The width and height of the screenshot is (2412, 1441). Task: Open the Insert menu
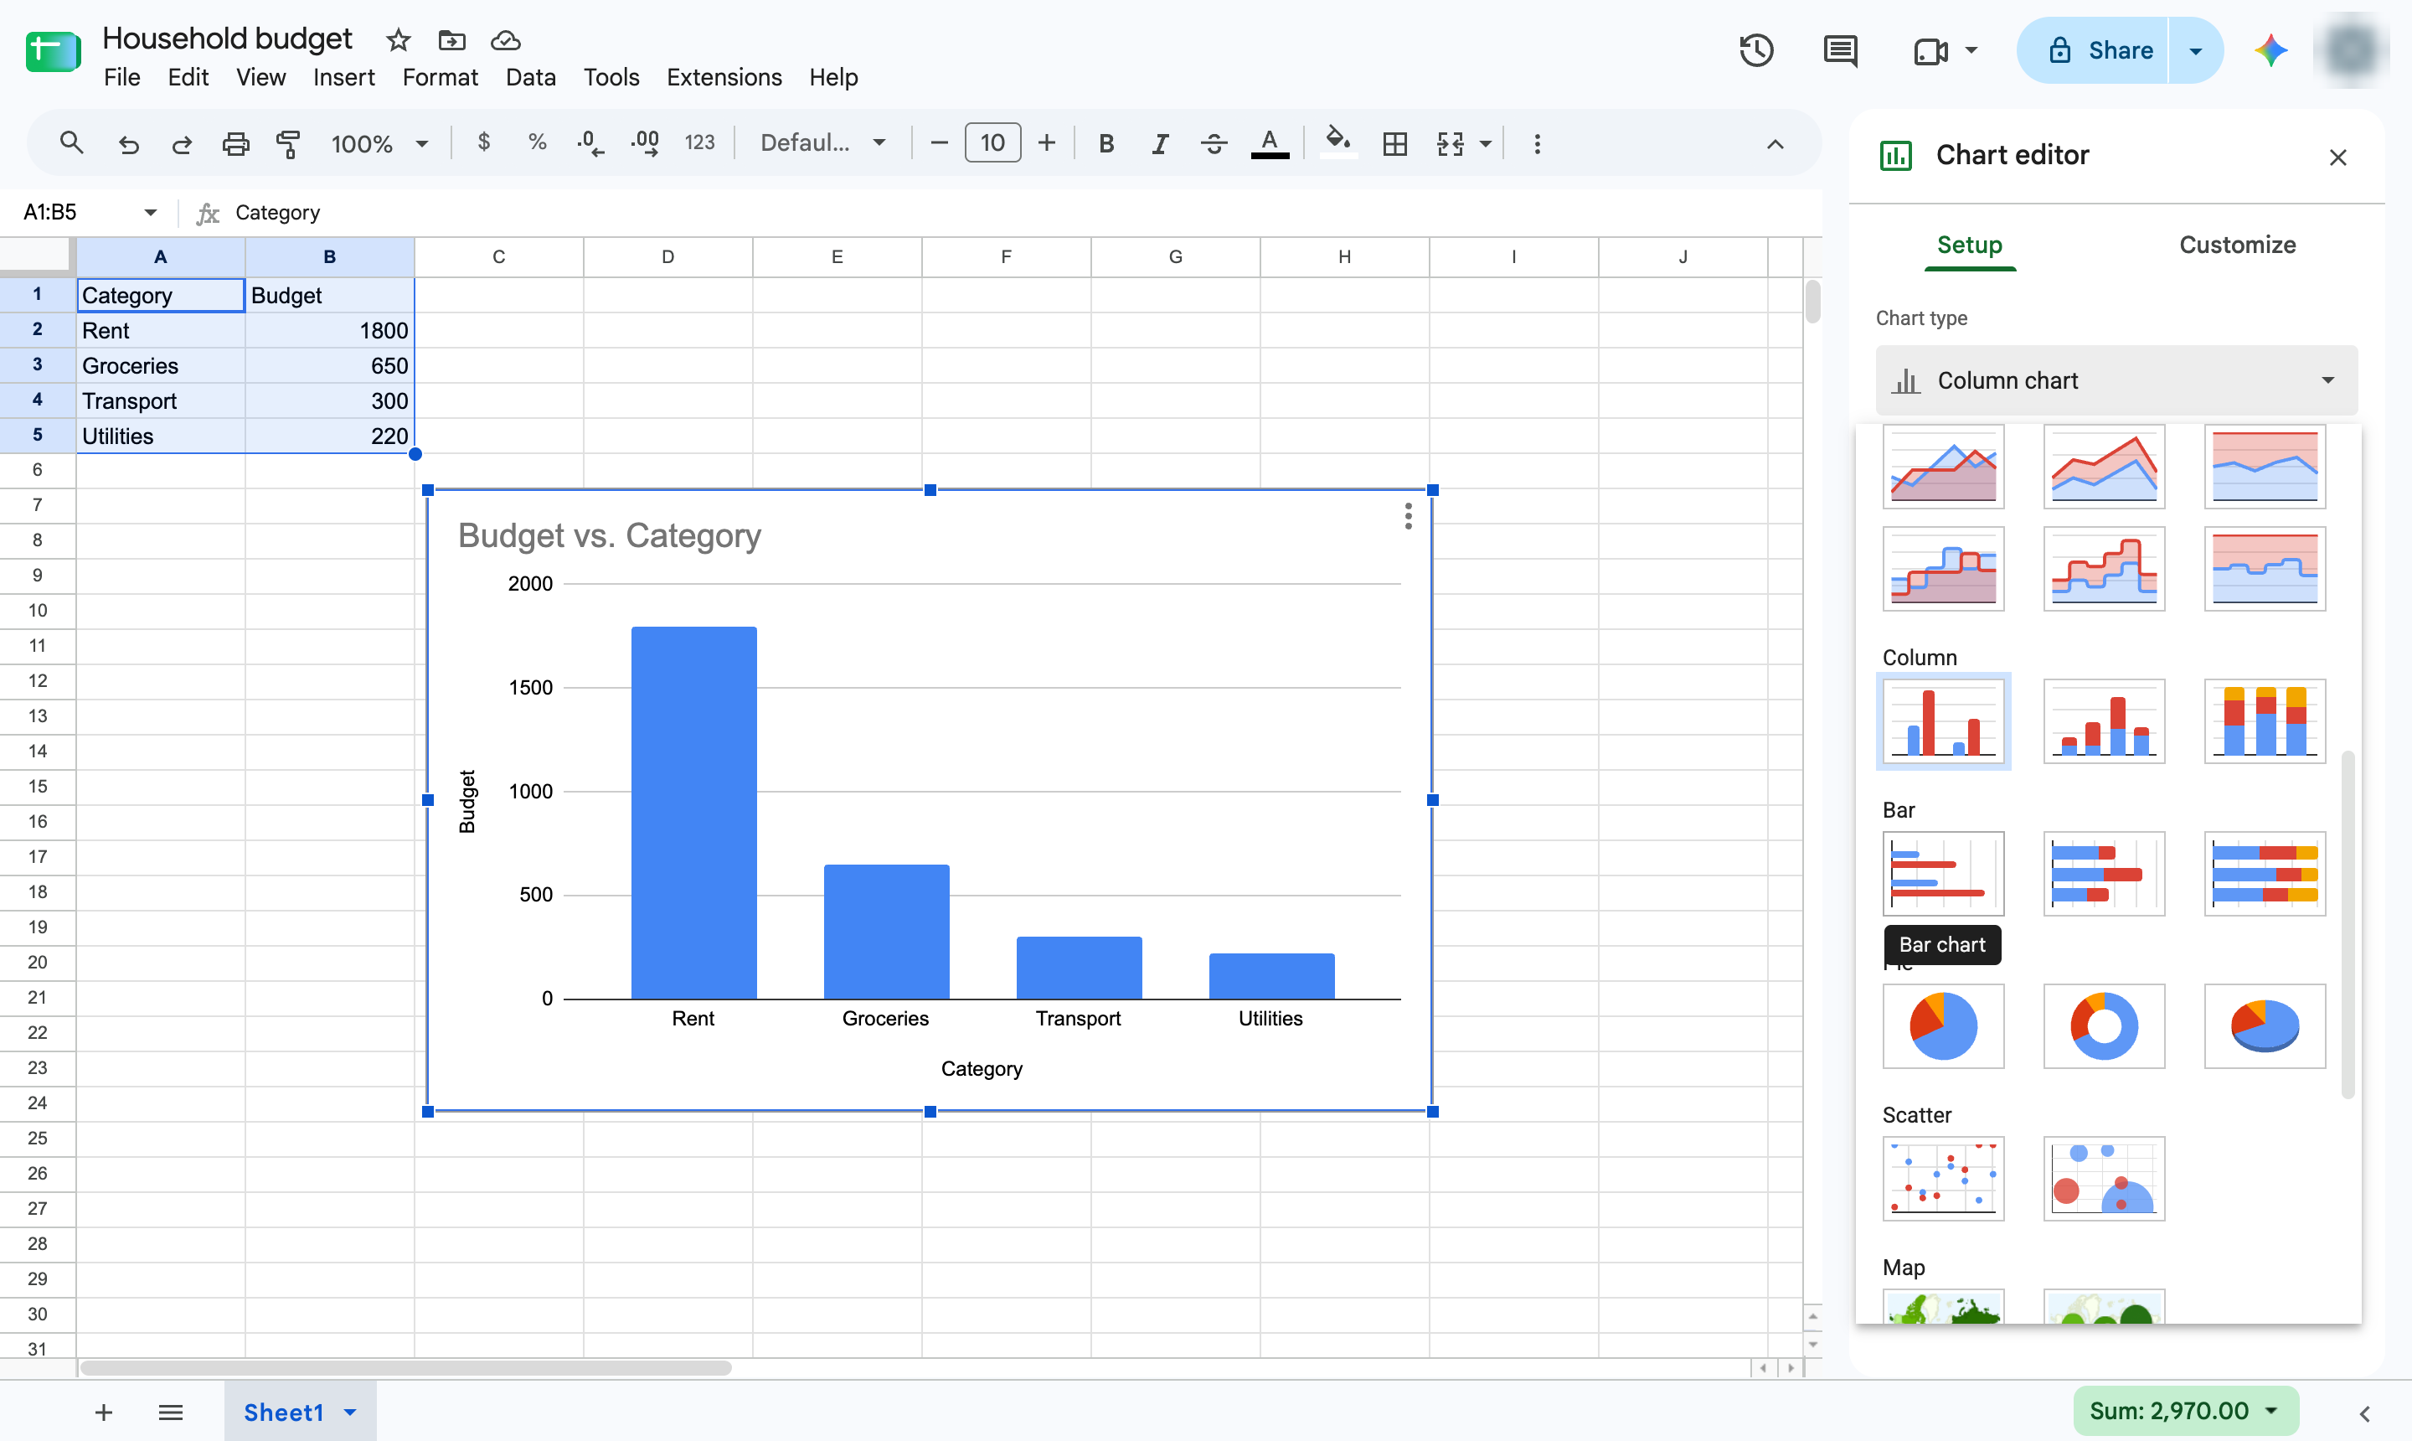(x=343, y=77)
